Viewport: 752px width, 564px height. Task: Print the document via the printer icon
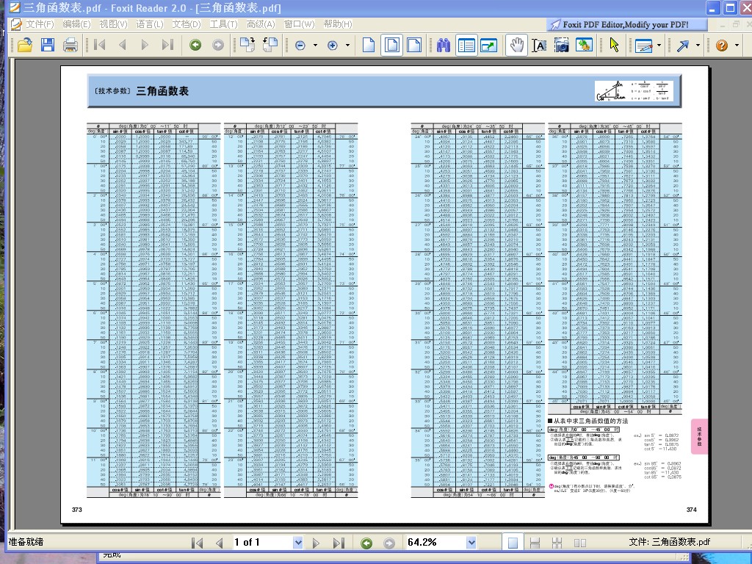pyautogui.click(x=70, y=45)
